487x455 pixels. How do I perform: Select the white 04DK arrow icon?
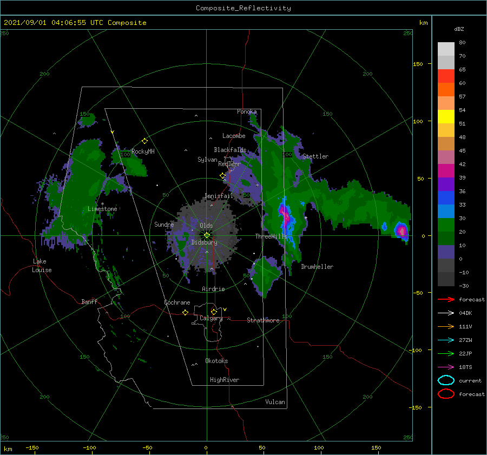(x=446, y=313)
